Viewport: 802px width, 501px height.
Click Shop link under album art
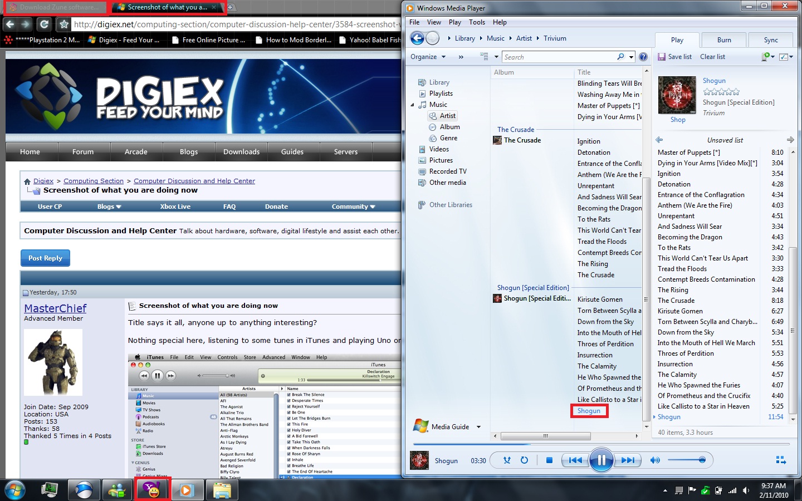click(x=678, y=120)
